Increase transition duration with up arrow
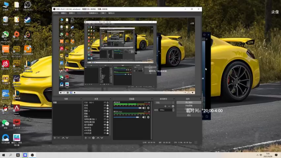The image size is (281, 158). 173,109
